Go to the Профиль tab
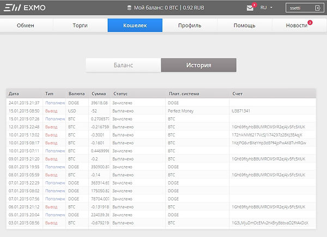327x237 pixels. point(190,25)
